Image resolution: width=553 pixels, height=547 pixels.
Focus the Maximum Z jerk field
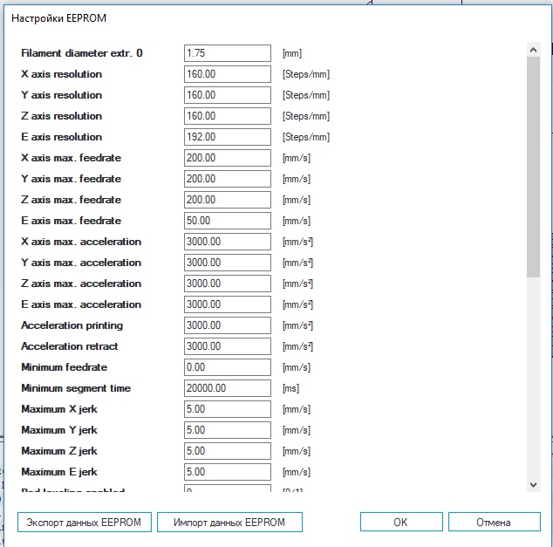[x=228, y=451]
